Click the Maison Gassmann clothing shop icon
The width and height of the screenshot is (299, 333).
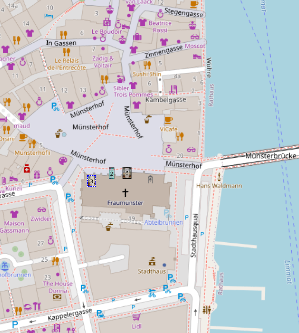tap(14, 214)
